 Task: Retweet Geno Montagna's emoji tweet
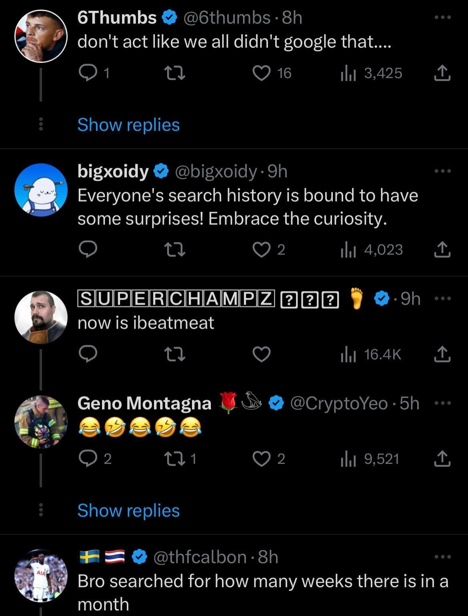(175, 459)
